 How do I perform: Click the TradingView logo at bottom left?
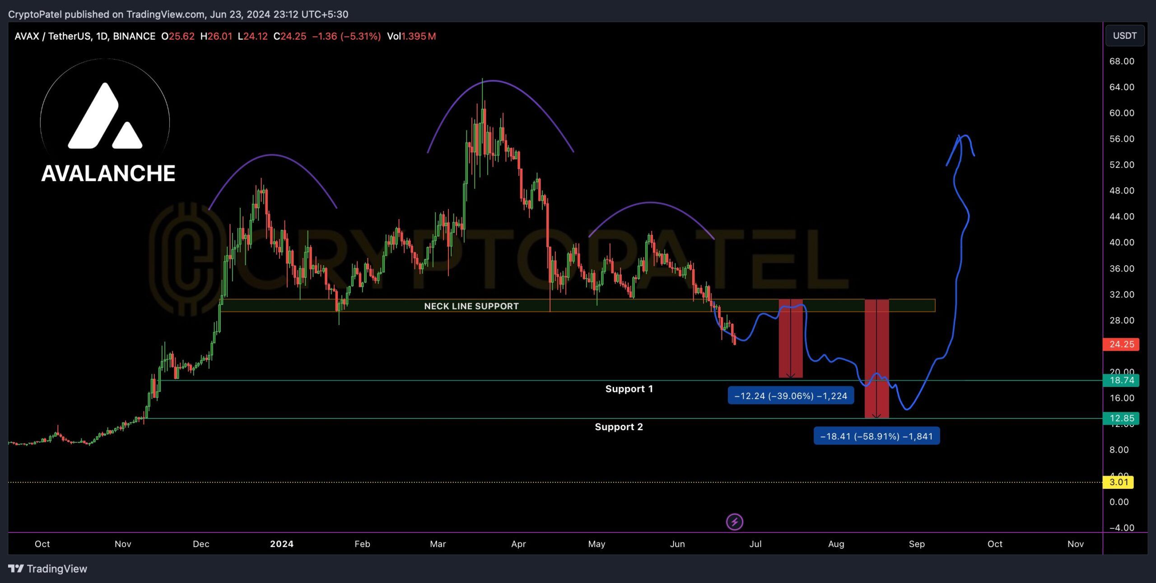point(16,569)
